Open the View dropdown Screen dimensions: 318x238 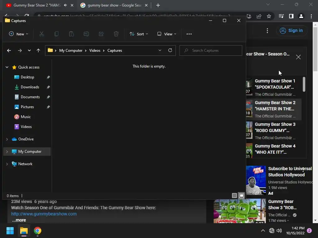point(167,34)
